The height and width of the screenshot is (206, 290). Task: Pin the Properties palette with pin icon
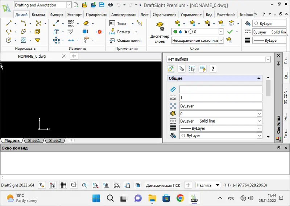[278, 63]
